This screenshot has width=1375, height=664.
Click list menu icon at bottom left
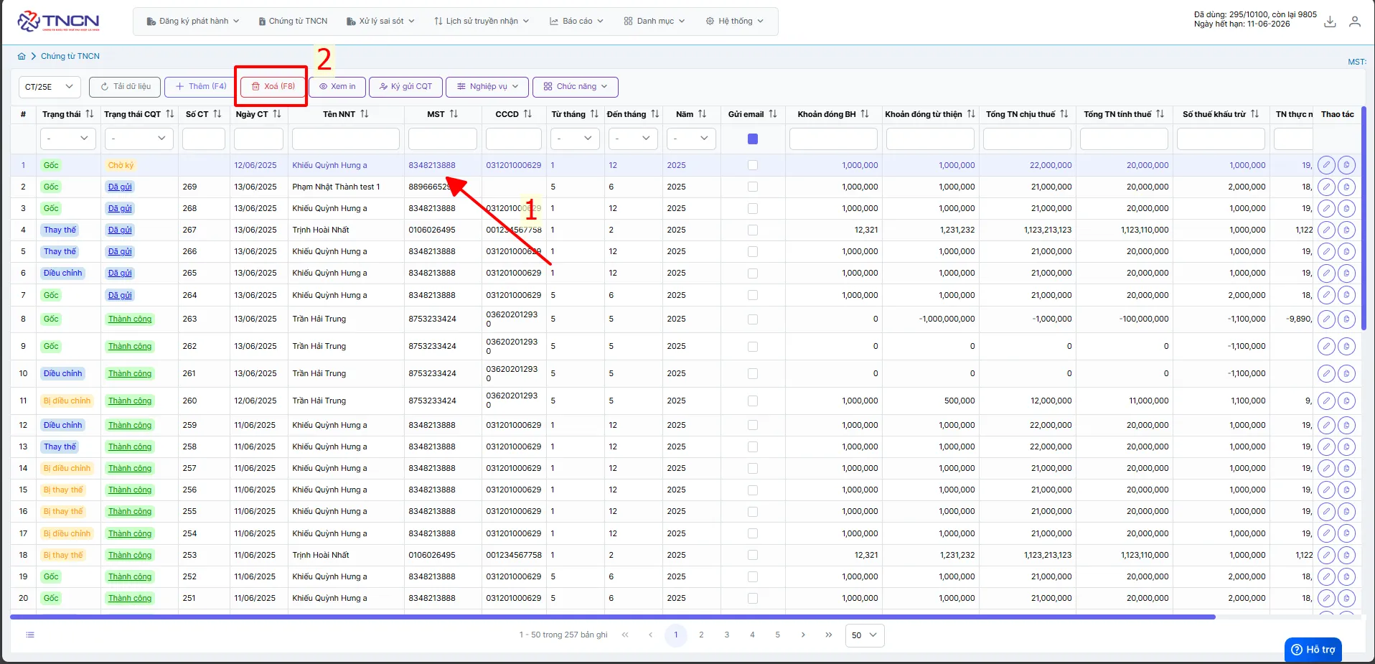point(30,635)
